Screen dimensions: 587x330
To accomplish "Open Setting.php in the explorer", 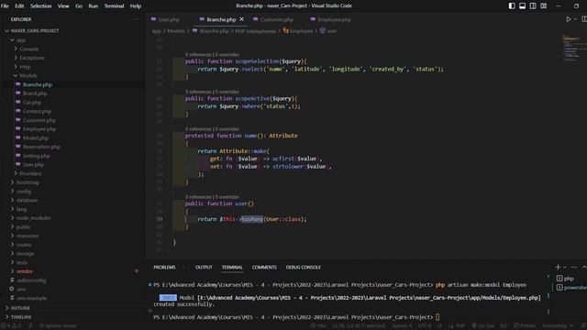I will (36, 156).
